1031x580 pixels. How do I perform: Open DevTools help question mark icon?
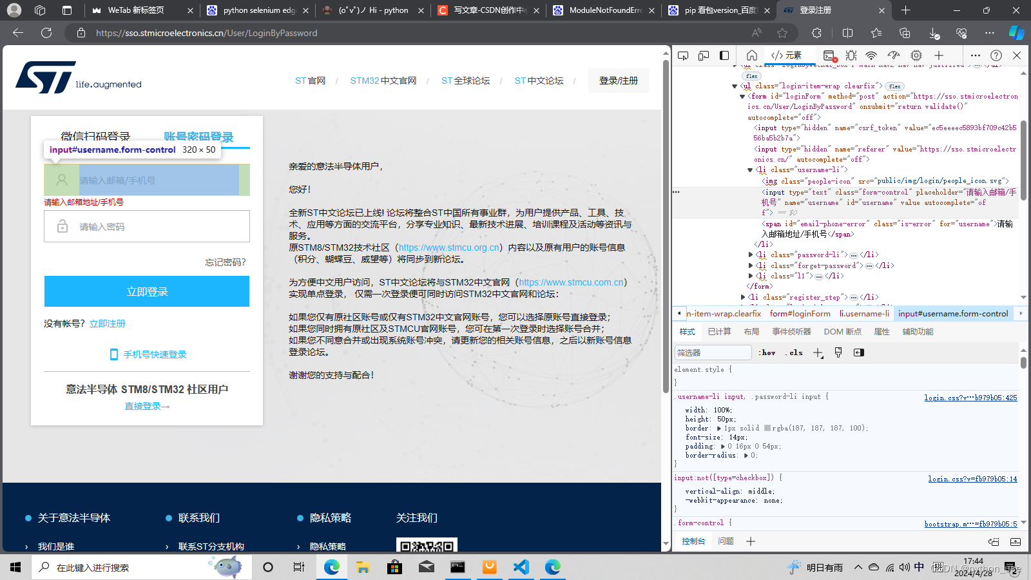pos(996,55)
